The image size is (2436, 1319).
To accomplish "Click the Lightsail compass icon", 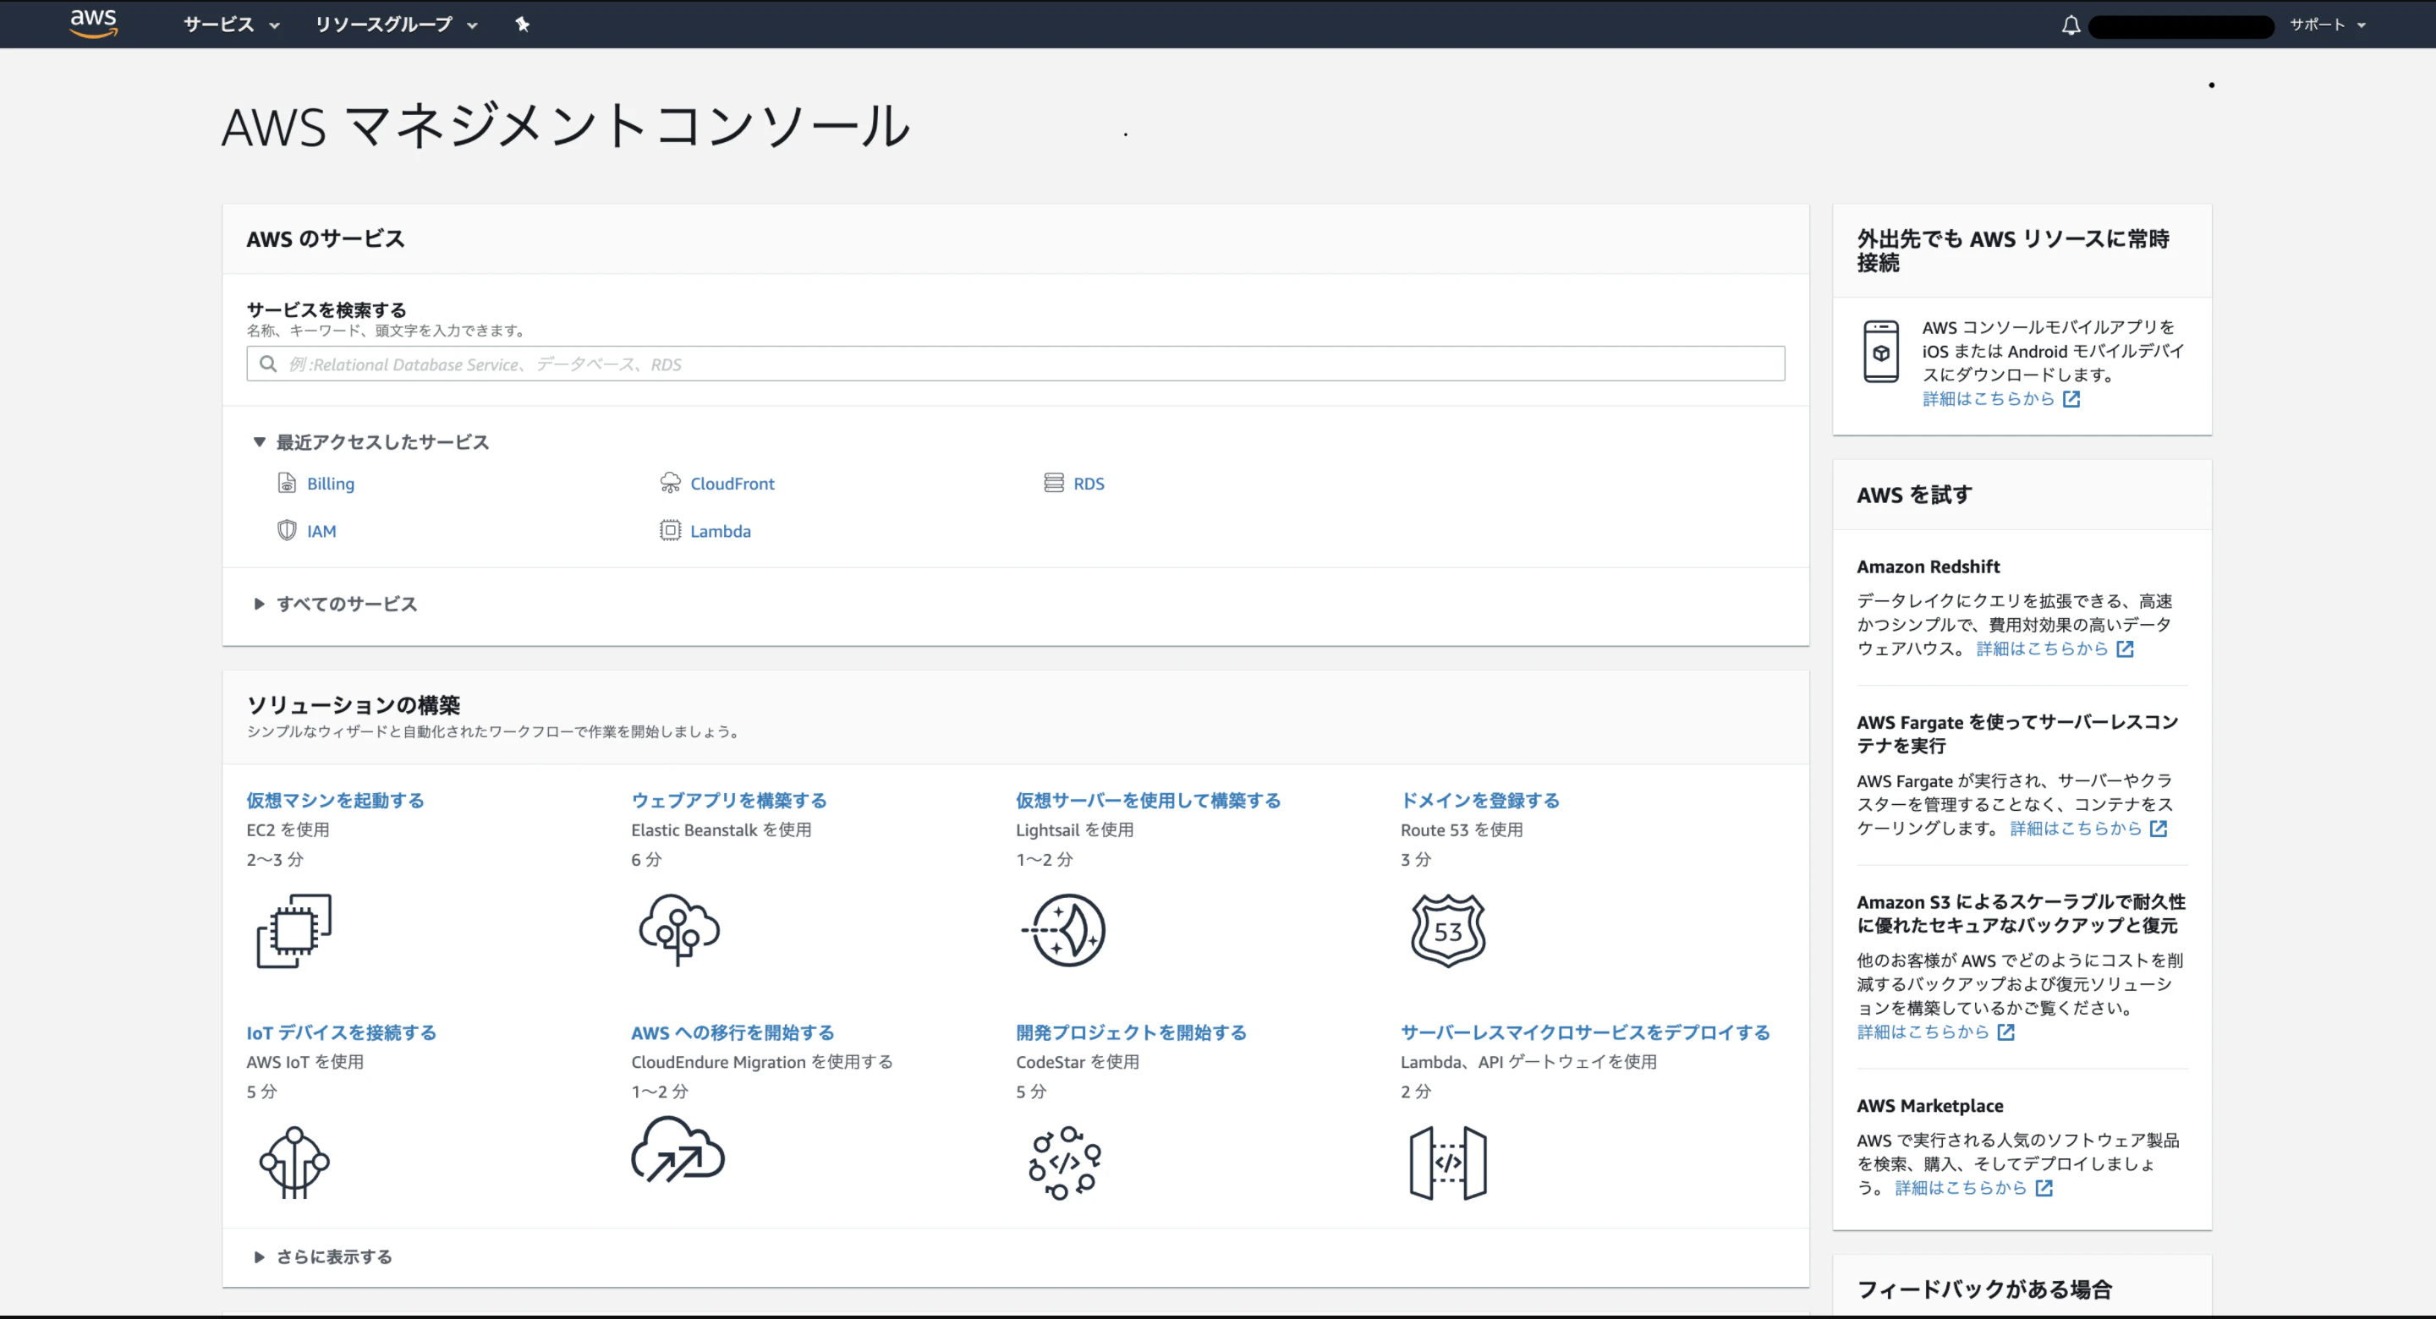I will (1064, 930).
